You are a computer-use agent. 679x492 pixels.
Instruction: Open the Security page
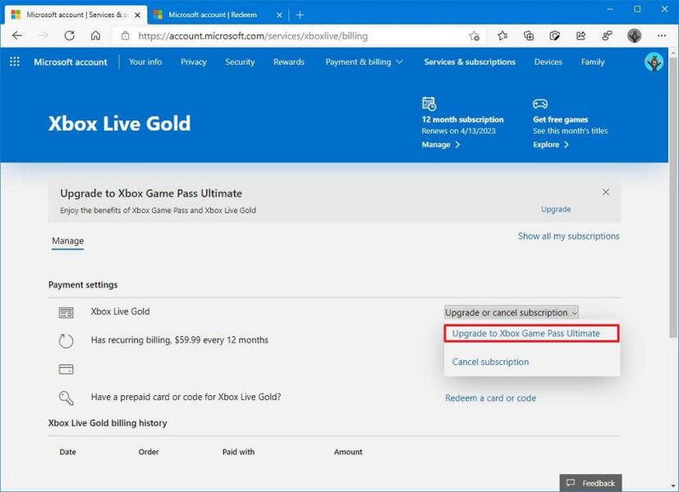tap(240, 61)
